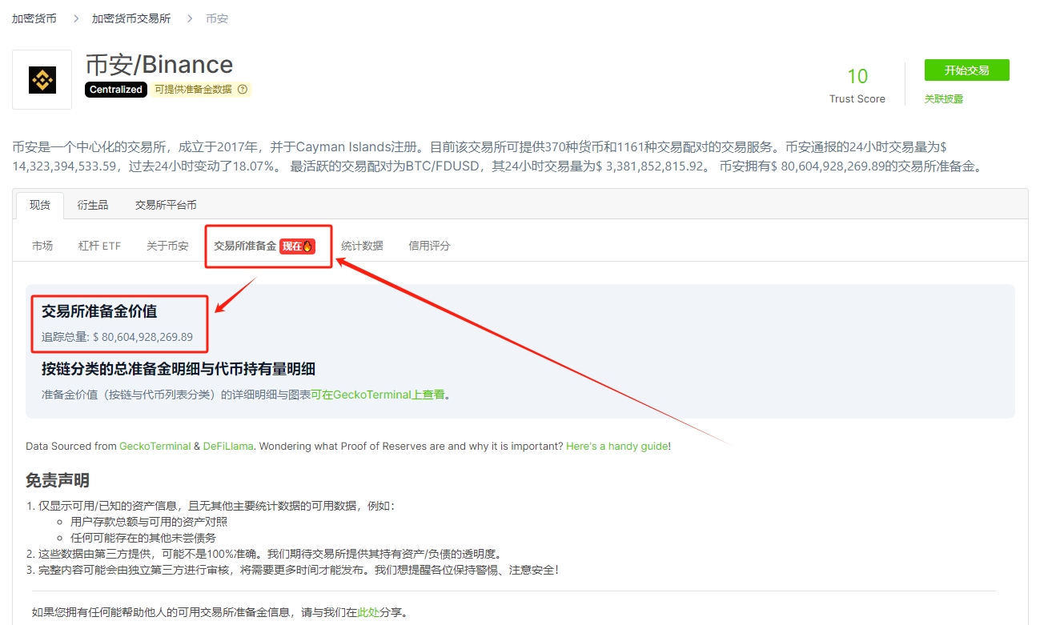Open the 可在GeckoTerminal上查看 link
Screen dimensions: 1048x625
pos(378,395)
